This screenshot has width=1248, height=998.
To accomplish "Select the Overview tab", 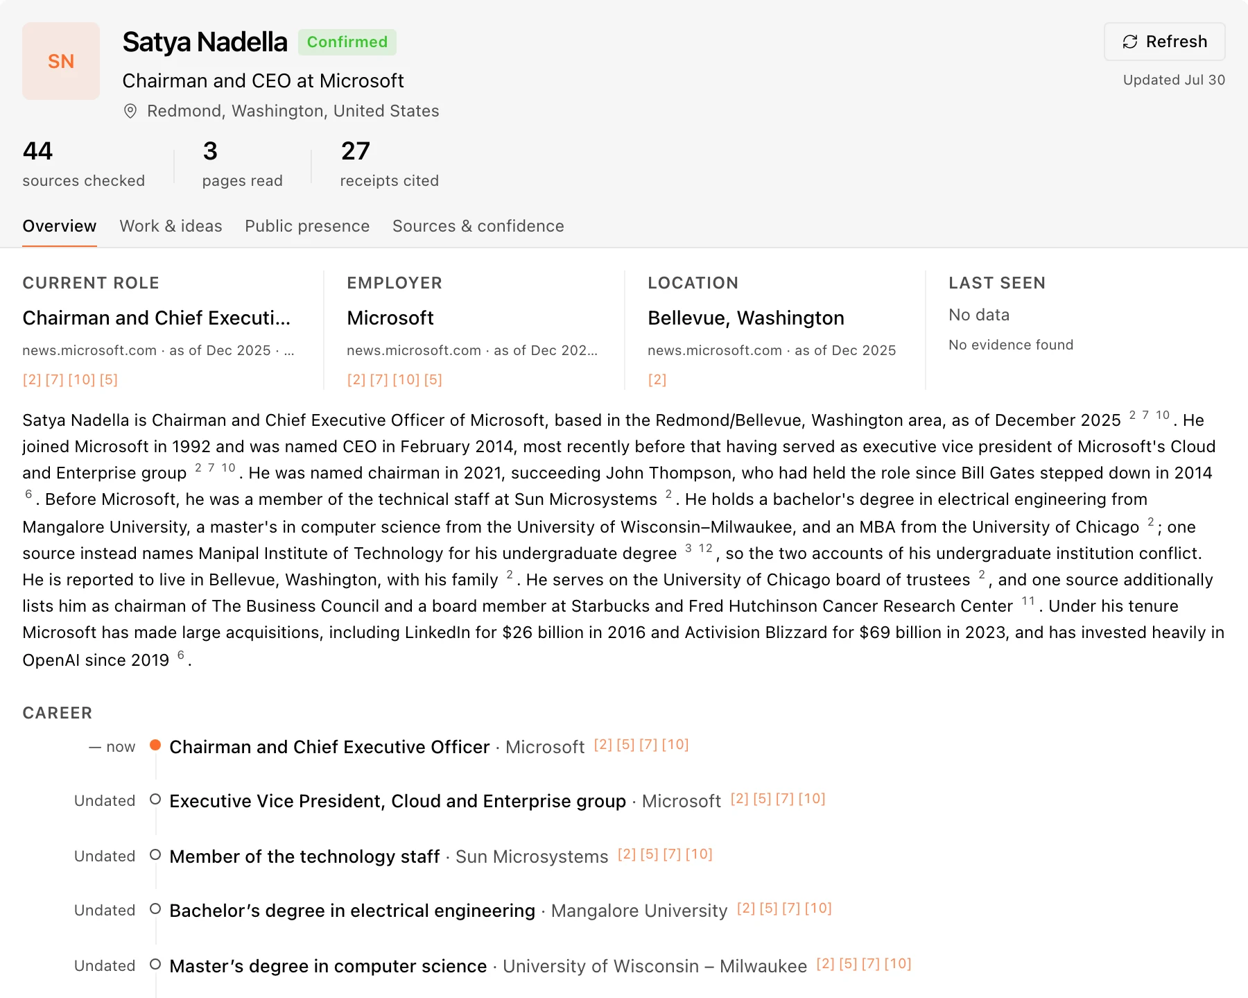I will (60, 226).
